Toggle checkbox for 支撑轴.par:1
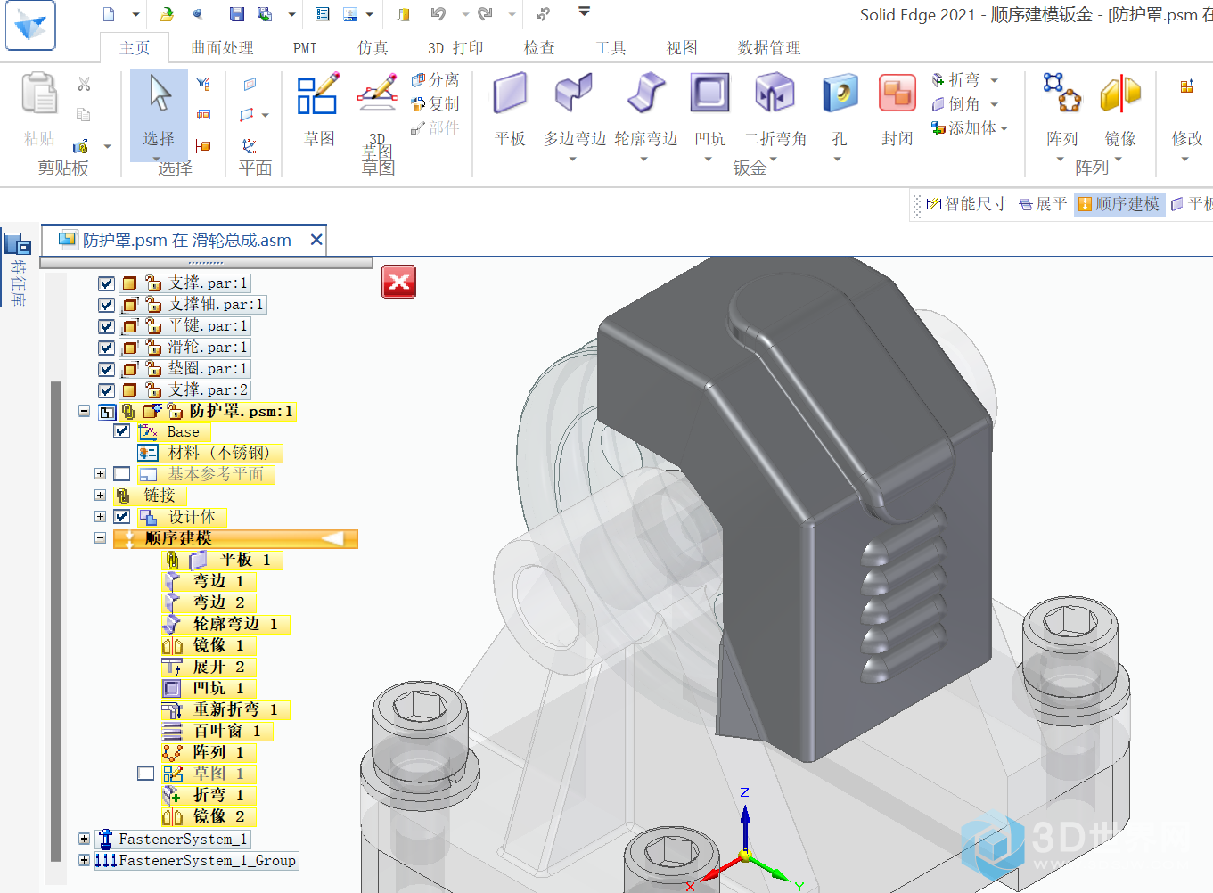 [x=106, y=305]
